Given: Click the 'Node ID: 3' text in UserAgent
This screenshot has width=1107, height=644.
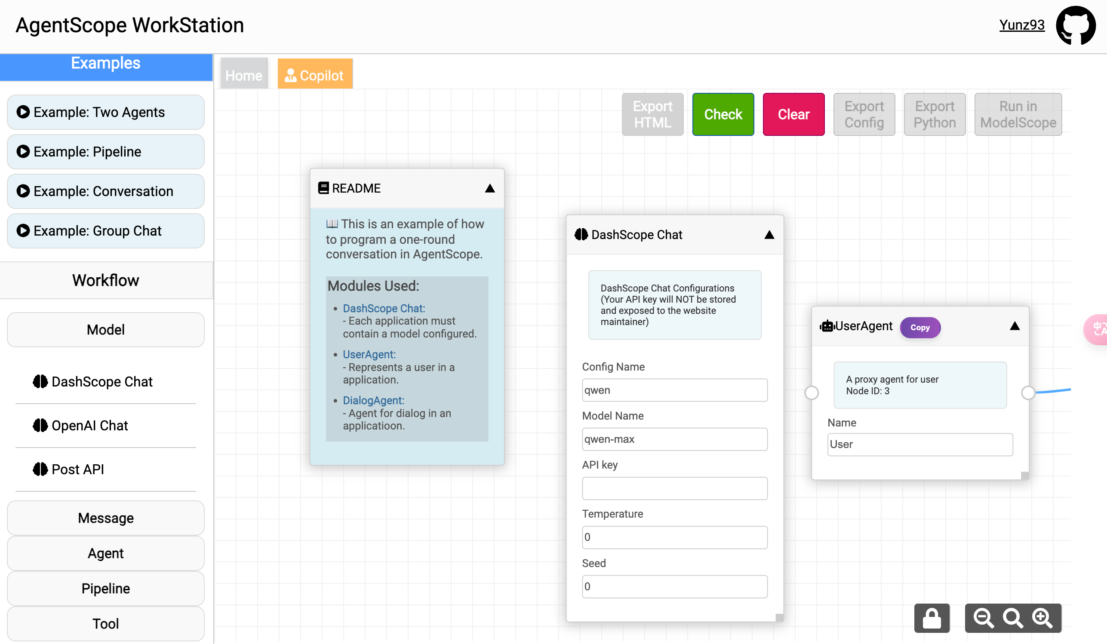Looking at the screenshot, I should [867, 391].
